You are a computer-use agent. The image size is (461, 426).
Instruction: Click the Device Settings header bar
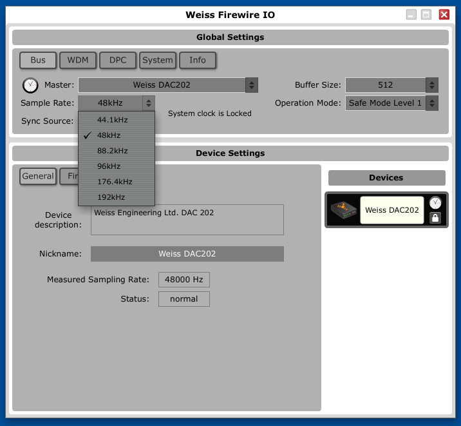(x=230, y=153)
